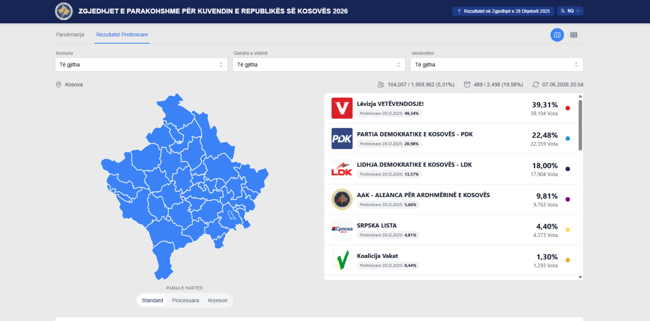Select the Standard map view option
The image size is (650, 321).
[152, 301]
